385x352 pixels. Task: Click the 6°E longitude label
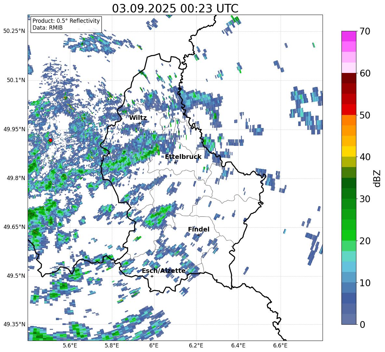pos(154,345)
